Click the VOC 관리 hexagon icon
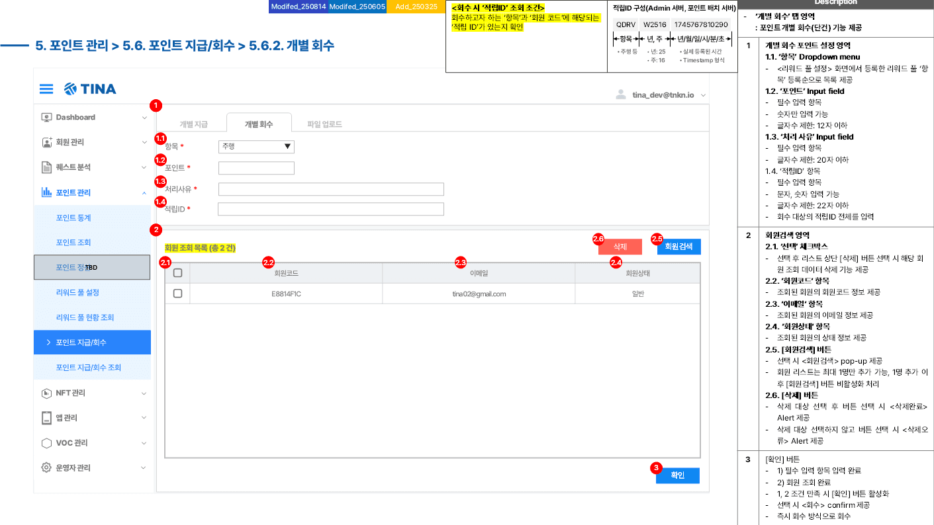The width and height of the screenshot is (934, 525). (46, 443)
